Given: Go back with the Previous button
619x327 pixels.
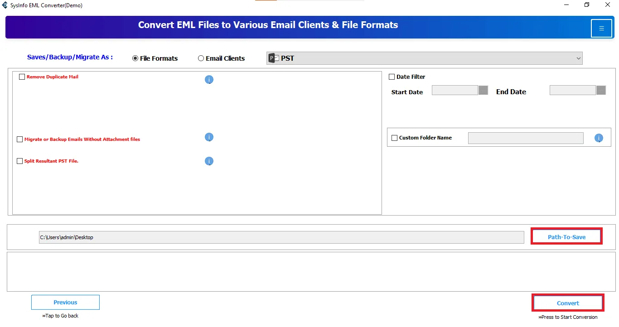Looking at the screenshot, I should [x=65, y=303].
